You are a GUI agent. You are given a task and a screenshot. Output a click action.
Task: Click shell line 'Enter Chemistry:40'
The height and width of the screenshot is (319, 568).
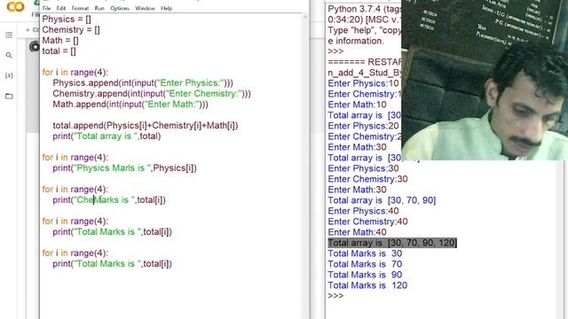(367, 222)
